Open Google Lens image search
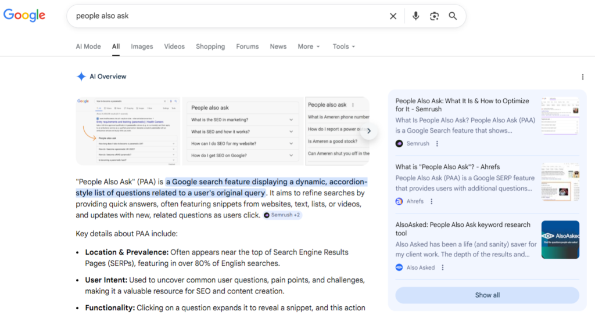The image size is (595, 315). pos(434,16)
